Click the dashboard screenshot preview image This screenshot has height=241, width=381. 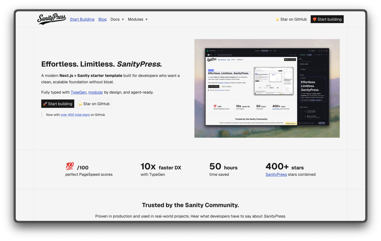[267, 88]
